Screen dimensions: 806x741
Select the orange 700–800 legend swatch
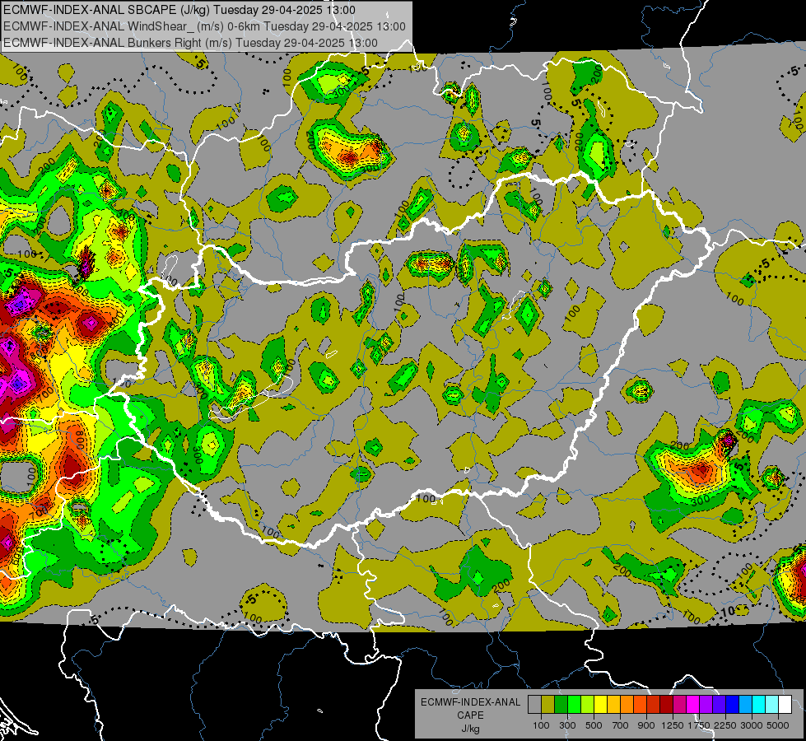click(x=627, y=704)
